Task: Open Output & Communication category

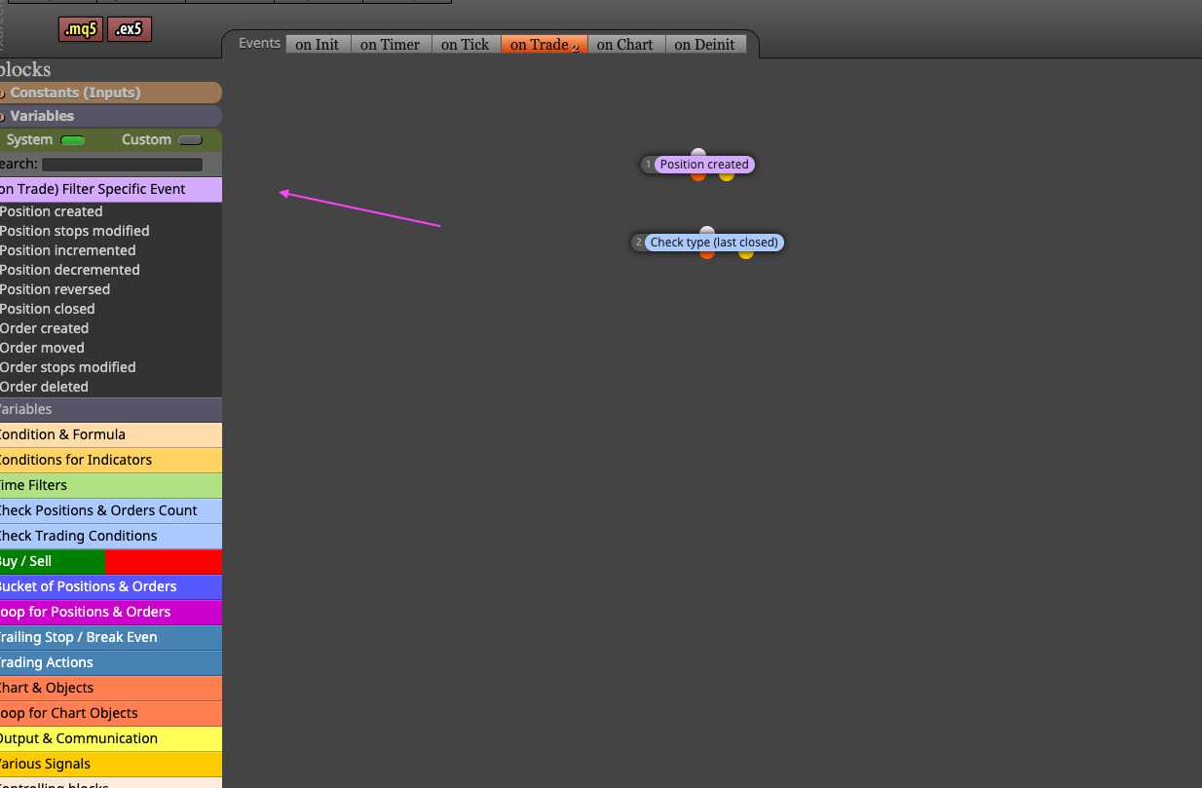Action: [x=111, y=738]
